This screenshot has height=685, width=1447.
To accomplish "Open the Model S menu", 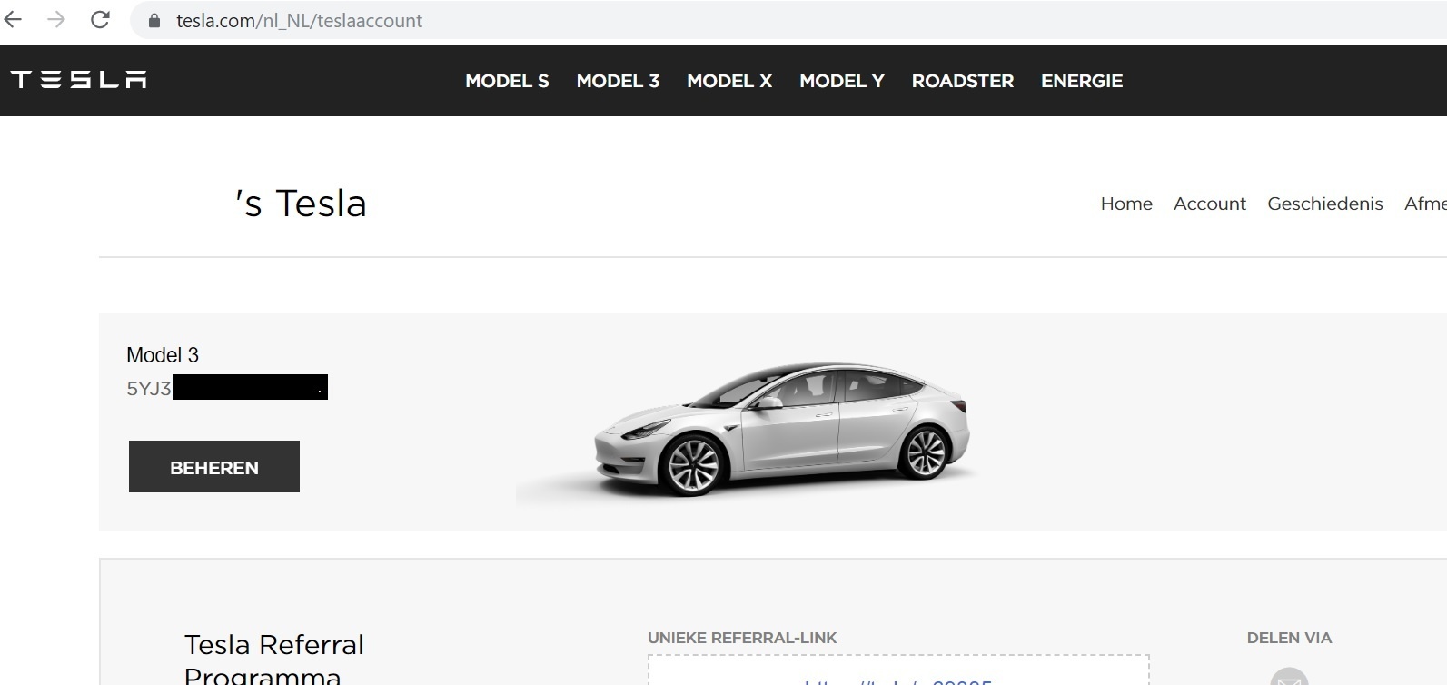I will [507, 81].
